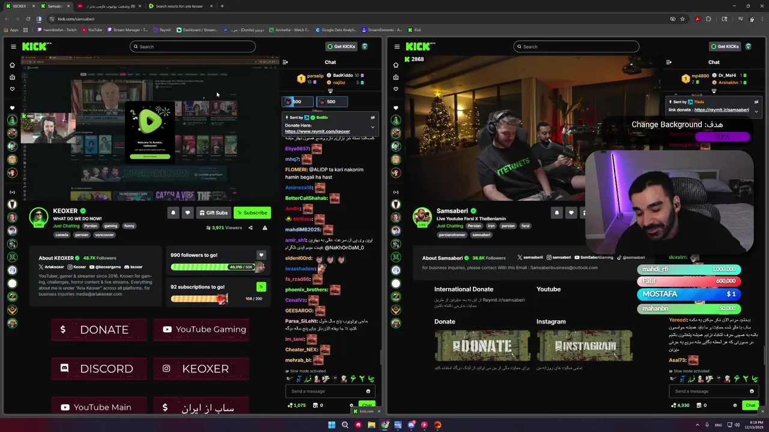Expand the pinned message in Samsaberi chat
The image size is (769, 432).
(x=756, y=111)
